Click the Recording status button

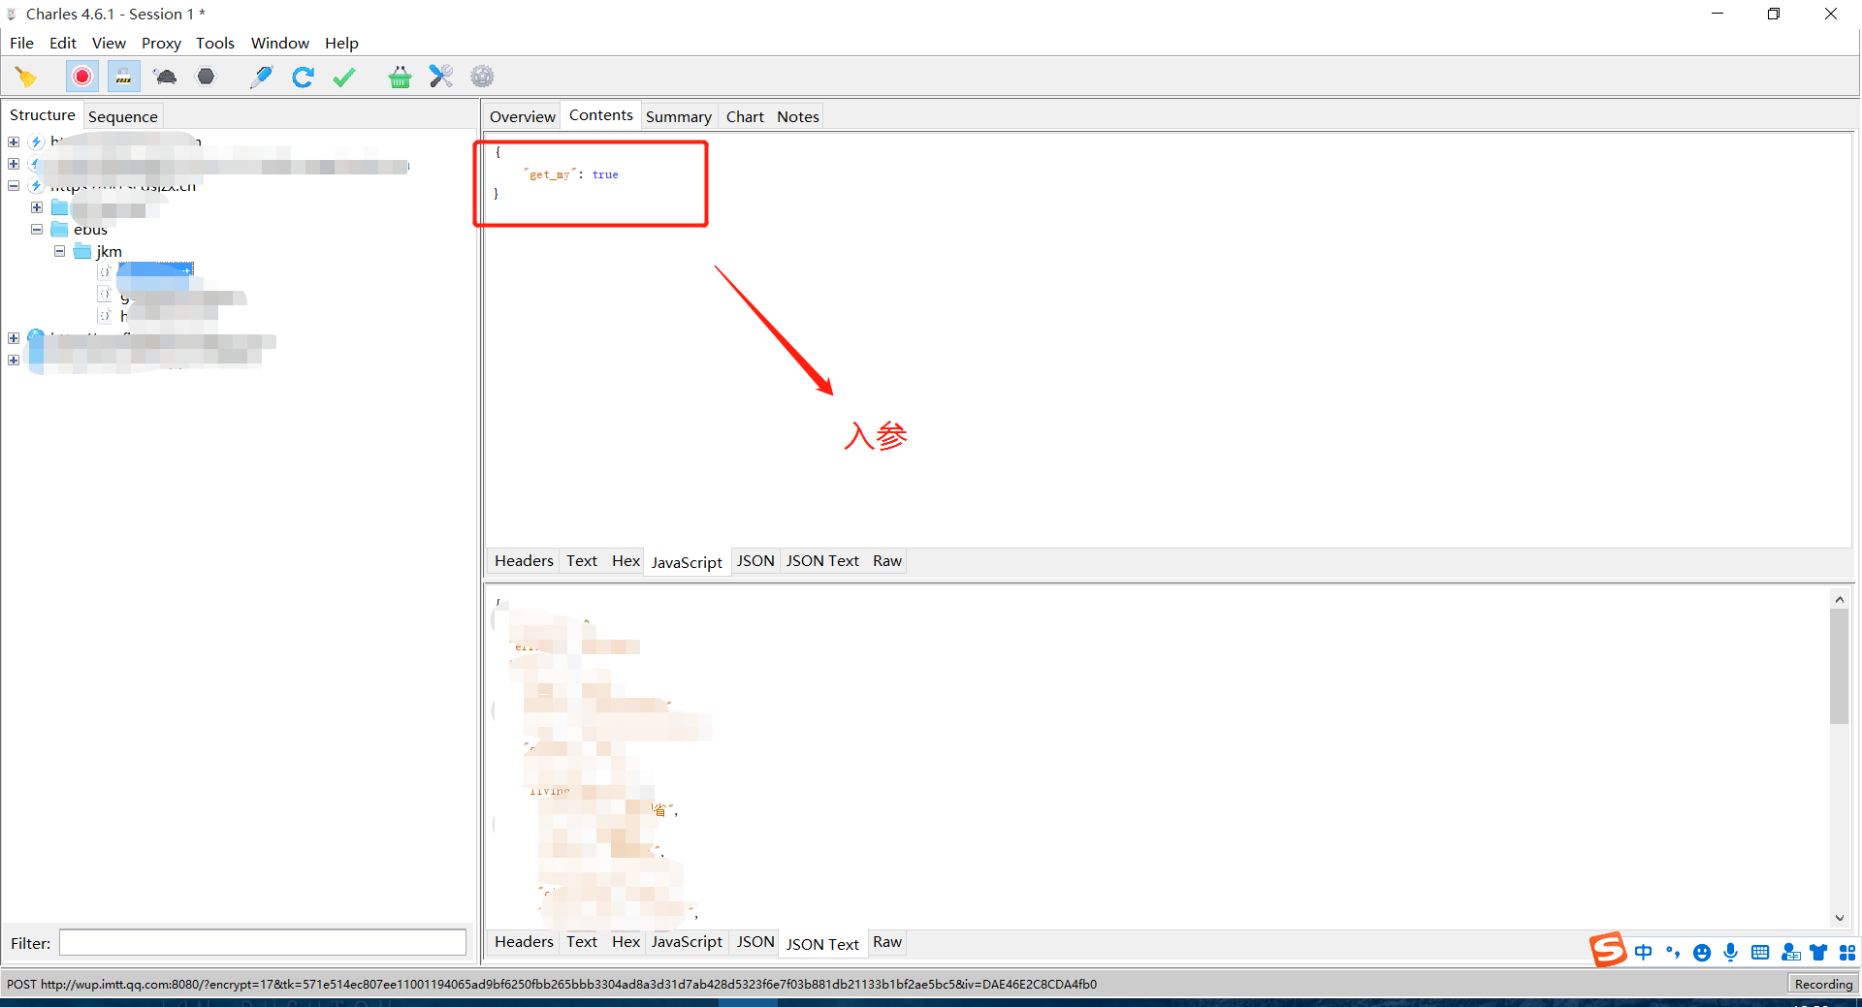pyautogui.click(x=1822, y=984)
